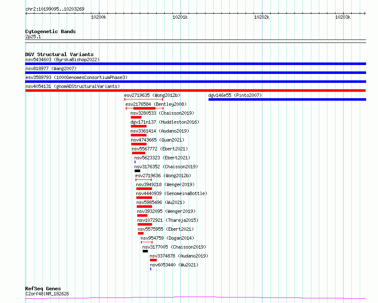Click the red bracket glyph under esv2719636

pos(144,180)
